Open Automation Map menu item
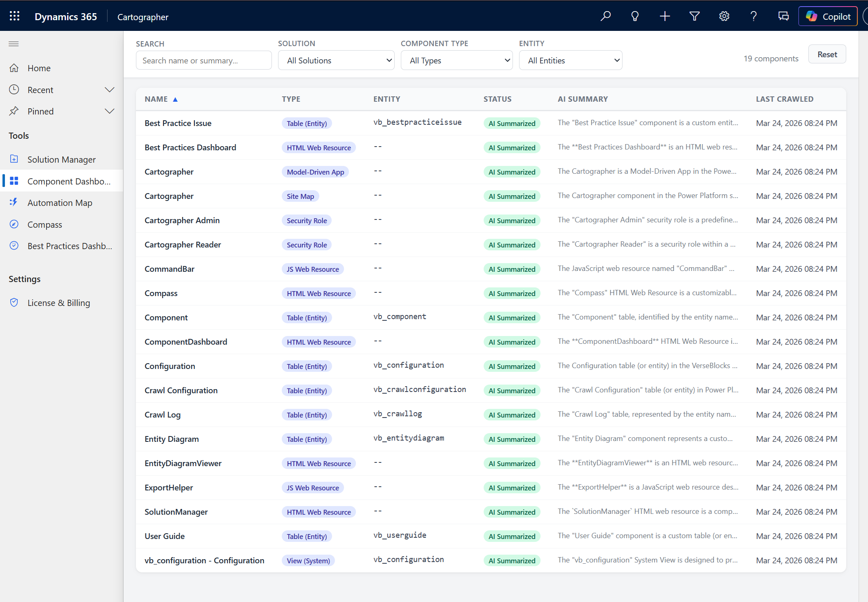 click(x=62, y=203)
